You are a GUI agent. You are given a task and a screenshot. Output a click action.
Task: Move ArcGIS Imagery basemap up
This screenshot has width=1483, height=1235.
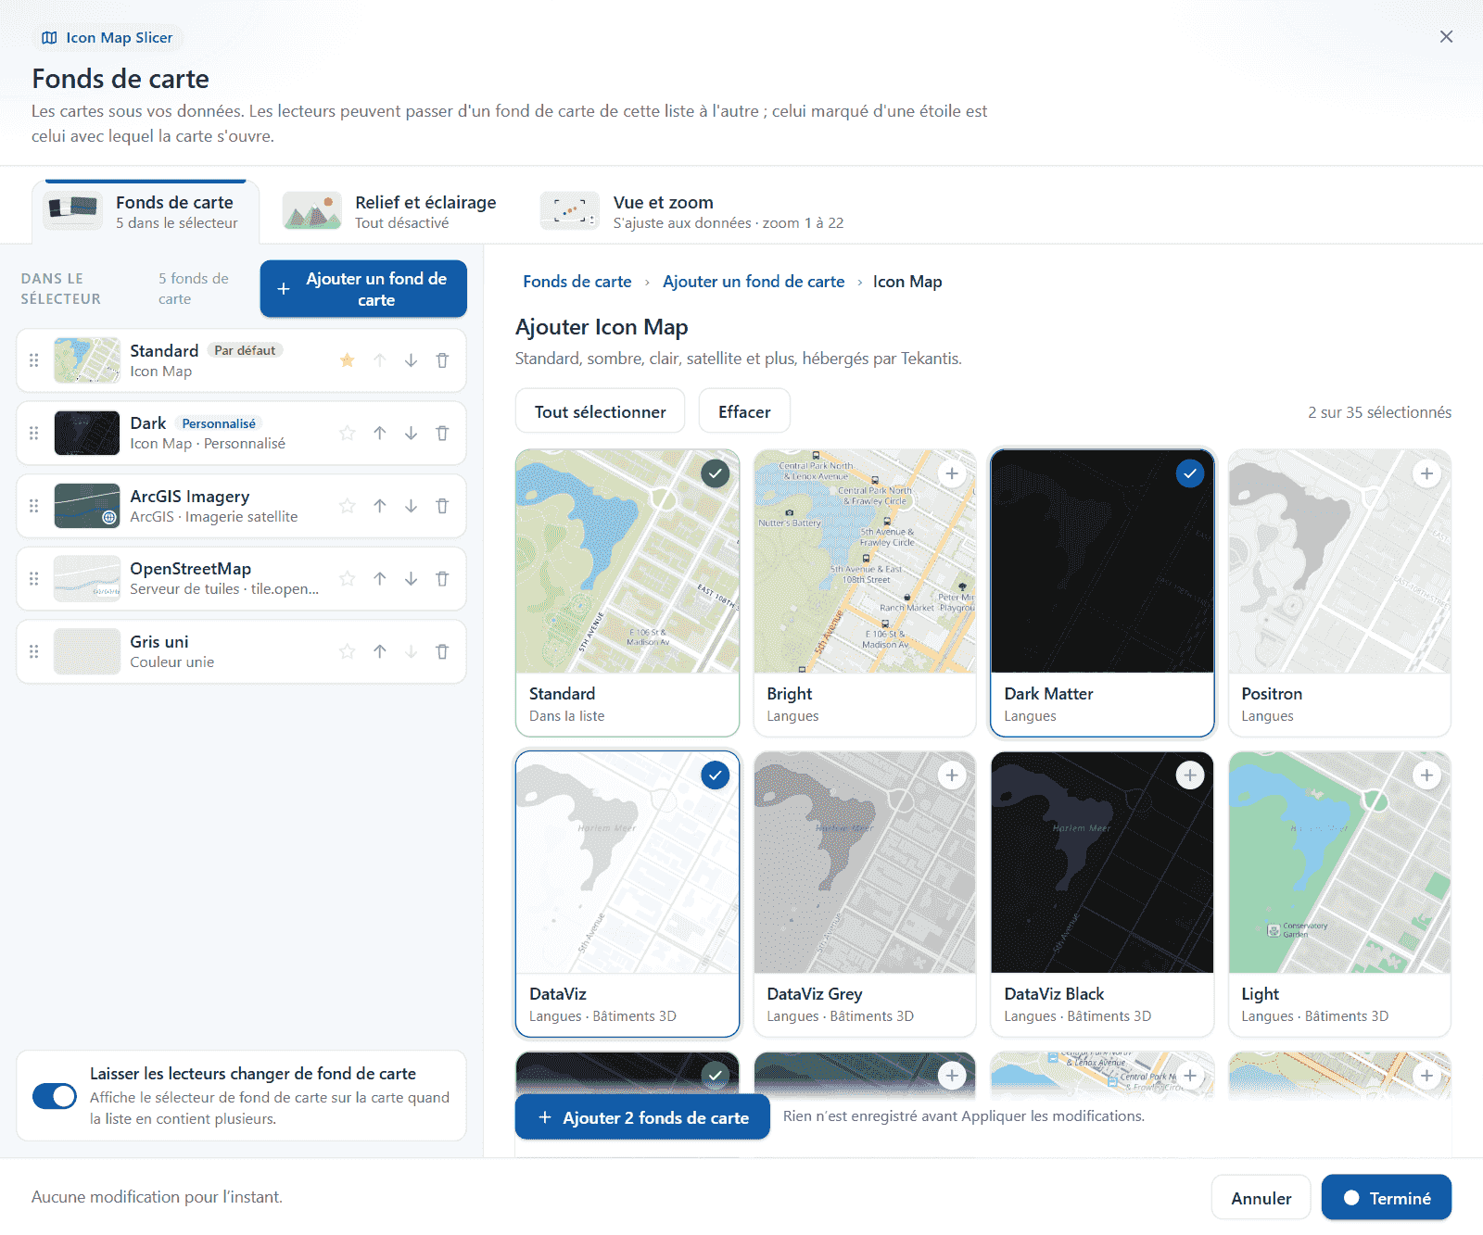point(380,506)
